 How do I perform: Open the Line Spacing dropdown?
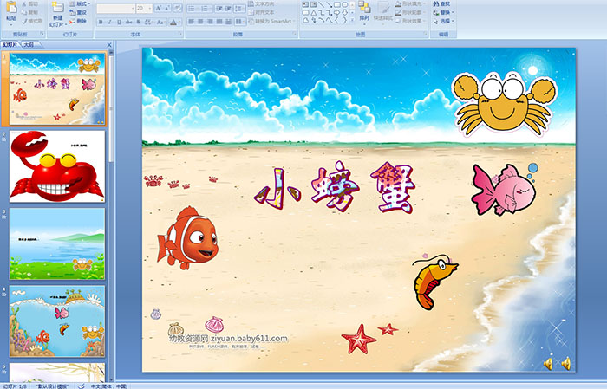tap(239, 9)
